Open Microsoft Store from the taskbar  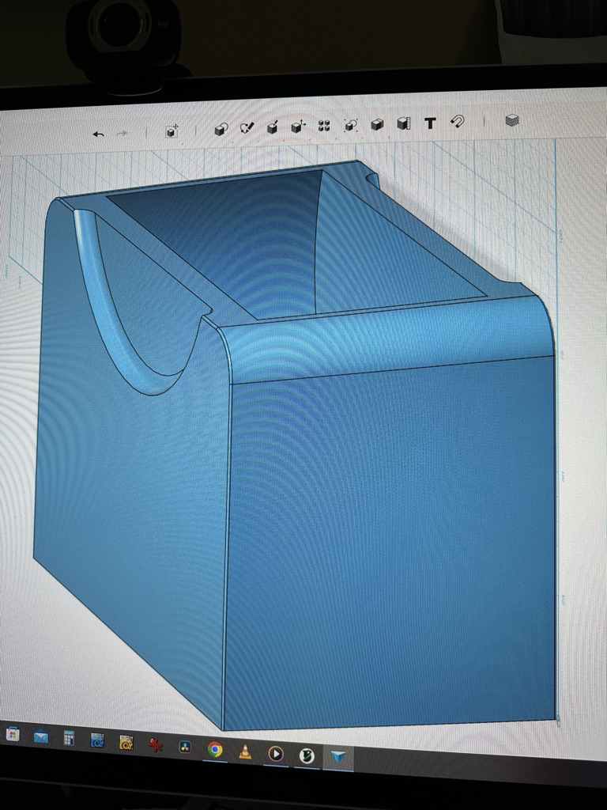13,734
